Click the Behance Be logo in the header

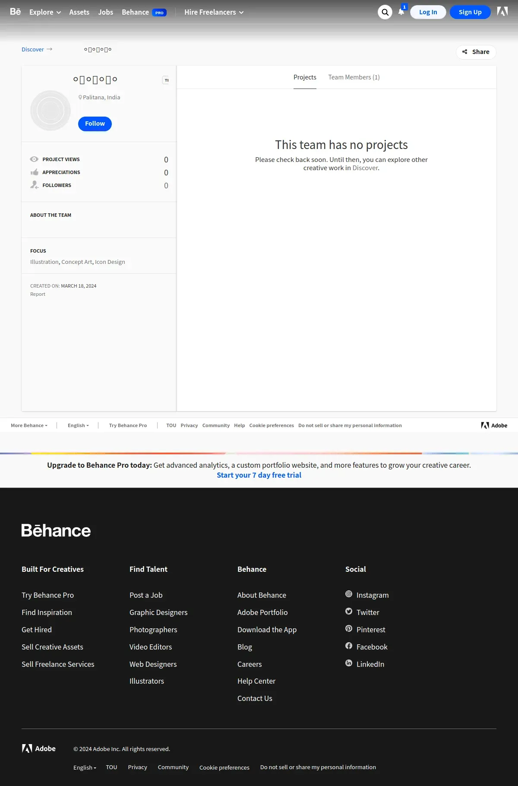(16, 12)
